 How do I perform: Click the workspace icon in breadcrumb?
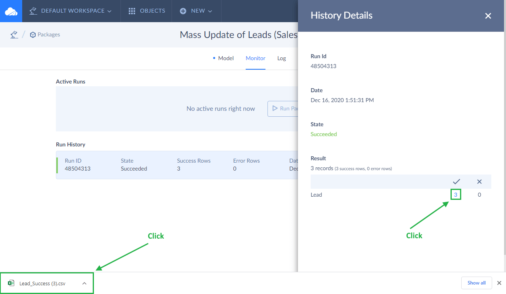click(x=14, y=35)
